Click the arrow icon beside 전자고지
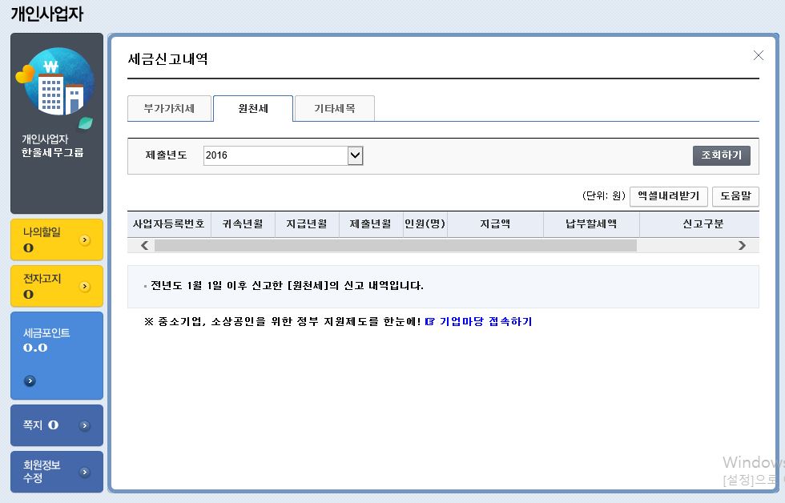785x503 pixels. [x=85, y=287]
